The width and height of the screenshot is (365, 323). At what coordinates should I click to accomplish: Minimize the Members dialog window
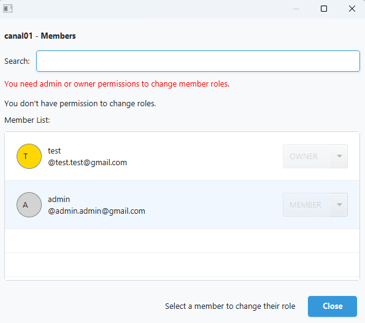click(x=296, y=9)
